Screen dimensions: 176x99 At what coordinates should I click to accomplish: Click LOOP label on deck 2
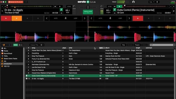click(120, 18)
